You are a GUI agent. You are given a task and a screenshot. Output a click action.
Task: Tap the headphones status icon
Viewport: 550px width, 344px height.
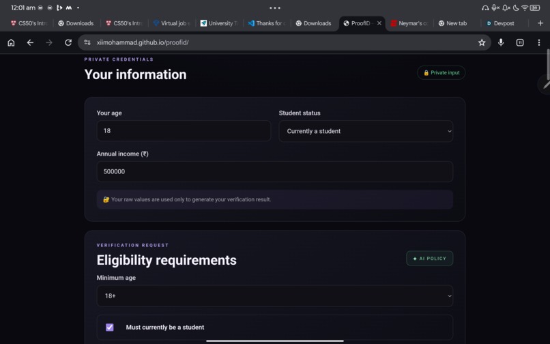click(x=485, y=8)
